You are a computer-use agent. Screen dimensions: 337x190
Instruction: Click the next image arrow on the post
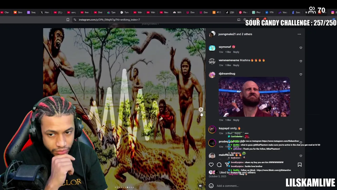pyautogui.click(x=201, y=110)
